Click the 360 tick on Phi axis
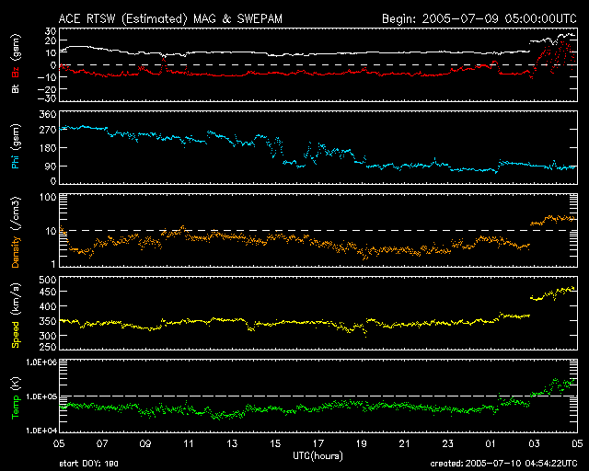 click(x=47, y=114)
